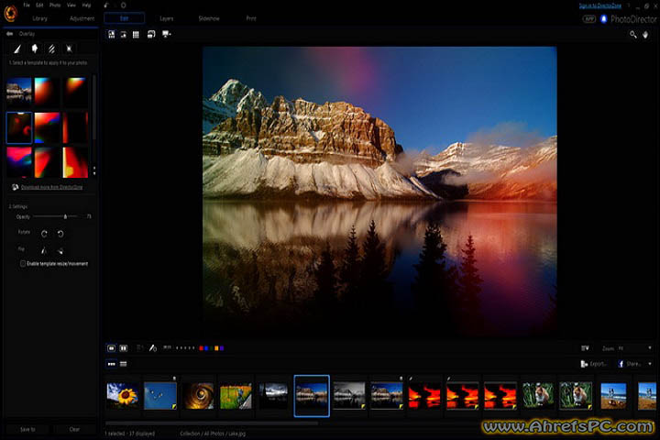Open the Edit menu in the menu bar

pos(39,5)
